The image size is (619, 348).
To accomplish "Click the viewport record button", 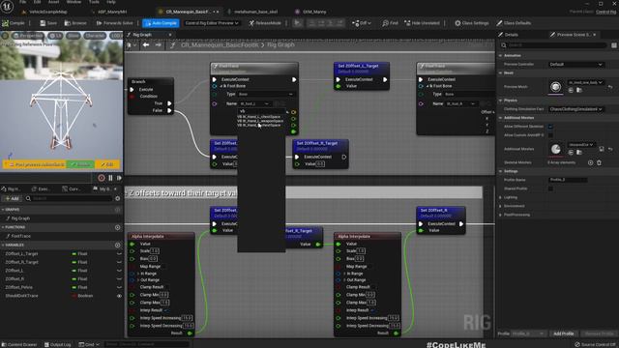I will pos(102,178).
